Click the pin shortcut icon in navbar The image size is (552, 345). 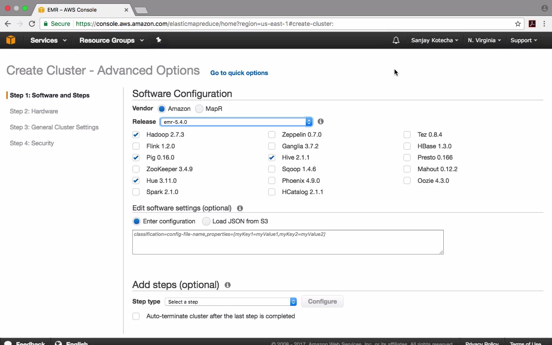(159, 40)
